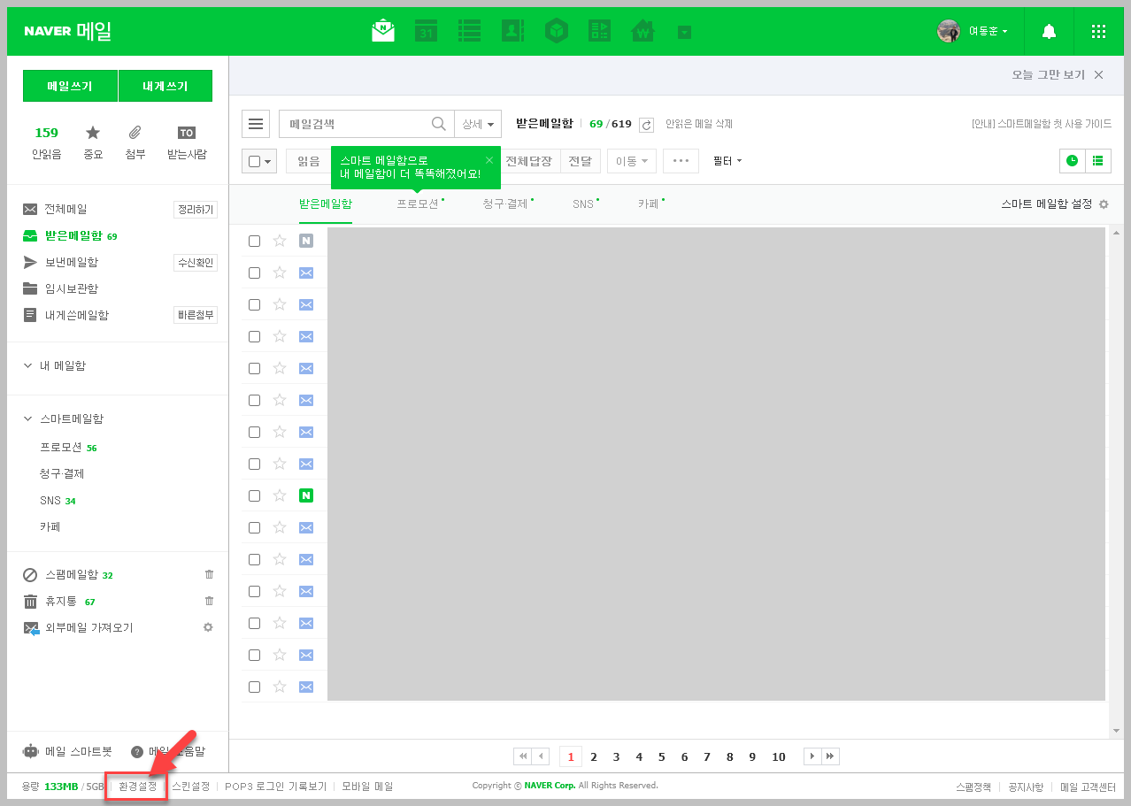Open the Contacts address book icon
Viewport: 1131px width, 806px height.
(512, 31)
